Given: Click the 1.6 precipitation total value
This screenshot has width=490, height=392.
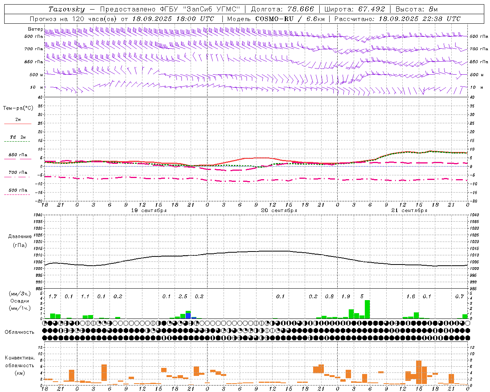Looking at the screenshot, I should 411,296.
